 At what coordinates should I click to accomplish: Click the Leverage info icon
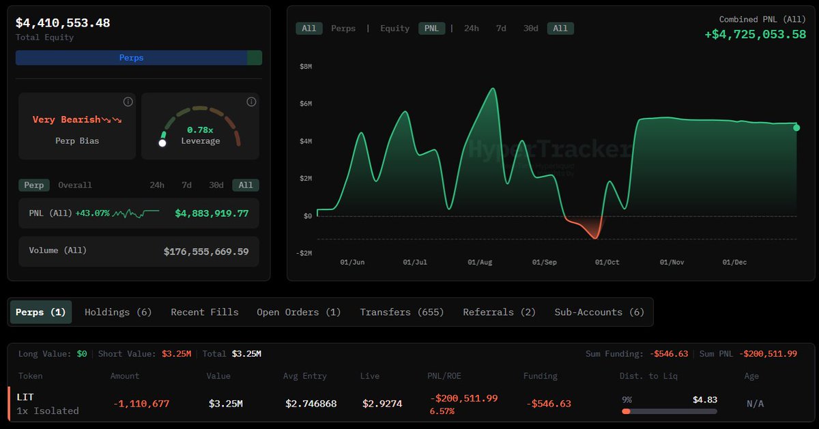point(251,102)
